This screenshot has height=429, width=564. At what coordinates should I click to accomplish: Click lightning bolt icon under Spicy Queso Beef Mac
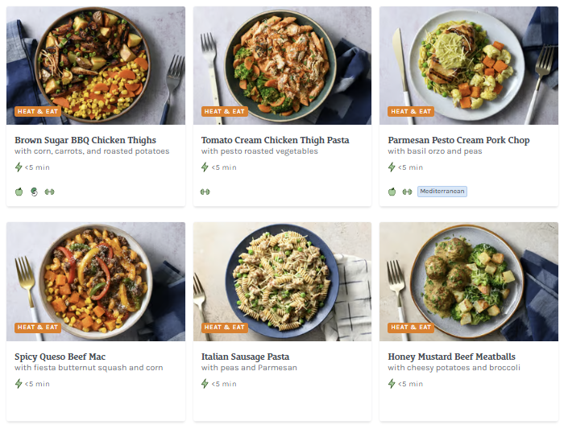[x=19, y=384]
